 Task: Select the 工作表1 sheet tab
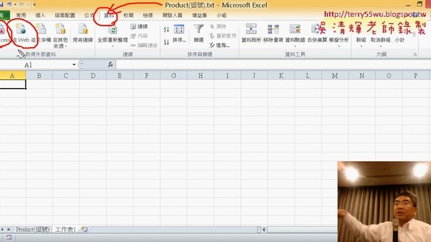[x=65, y=229]
